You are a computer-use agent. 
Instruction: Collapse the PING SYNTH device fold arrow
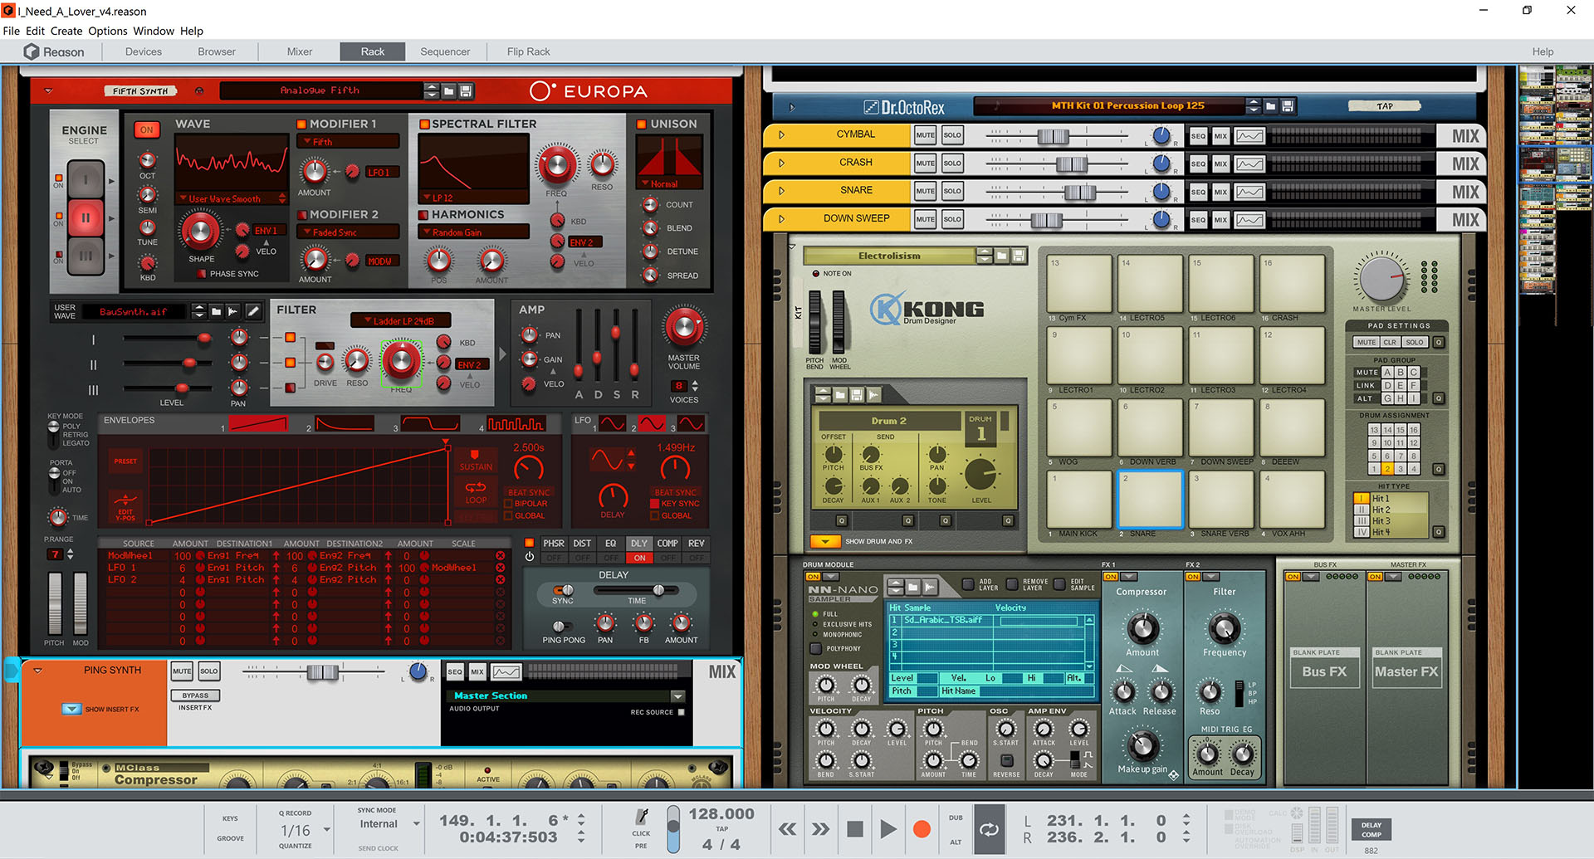pyautogui.click(x=37, y=671)
